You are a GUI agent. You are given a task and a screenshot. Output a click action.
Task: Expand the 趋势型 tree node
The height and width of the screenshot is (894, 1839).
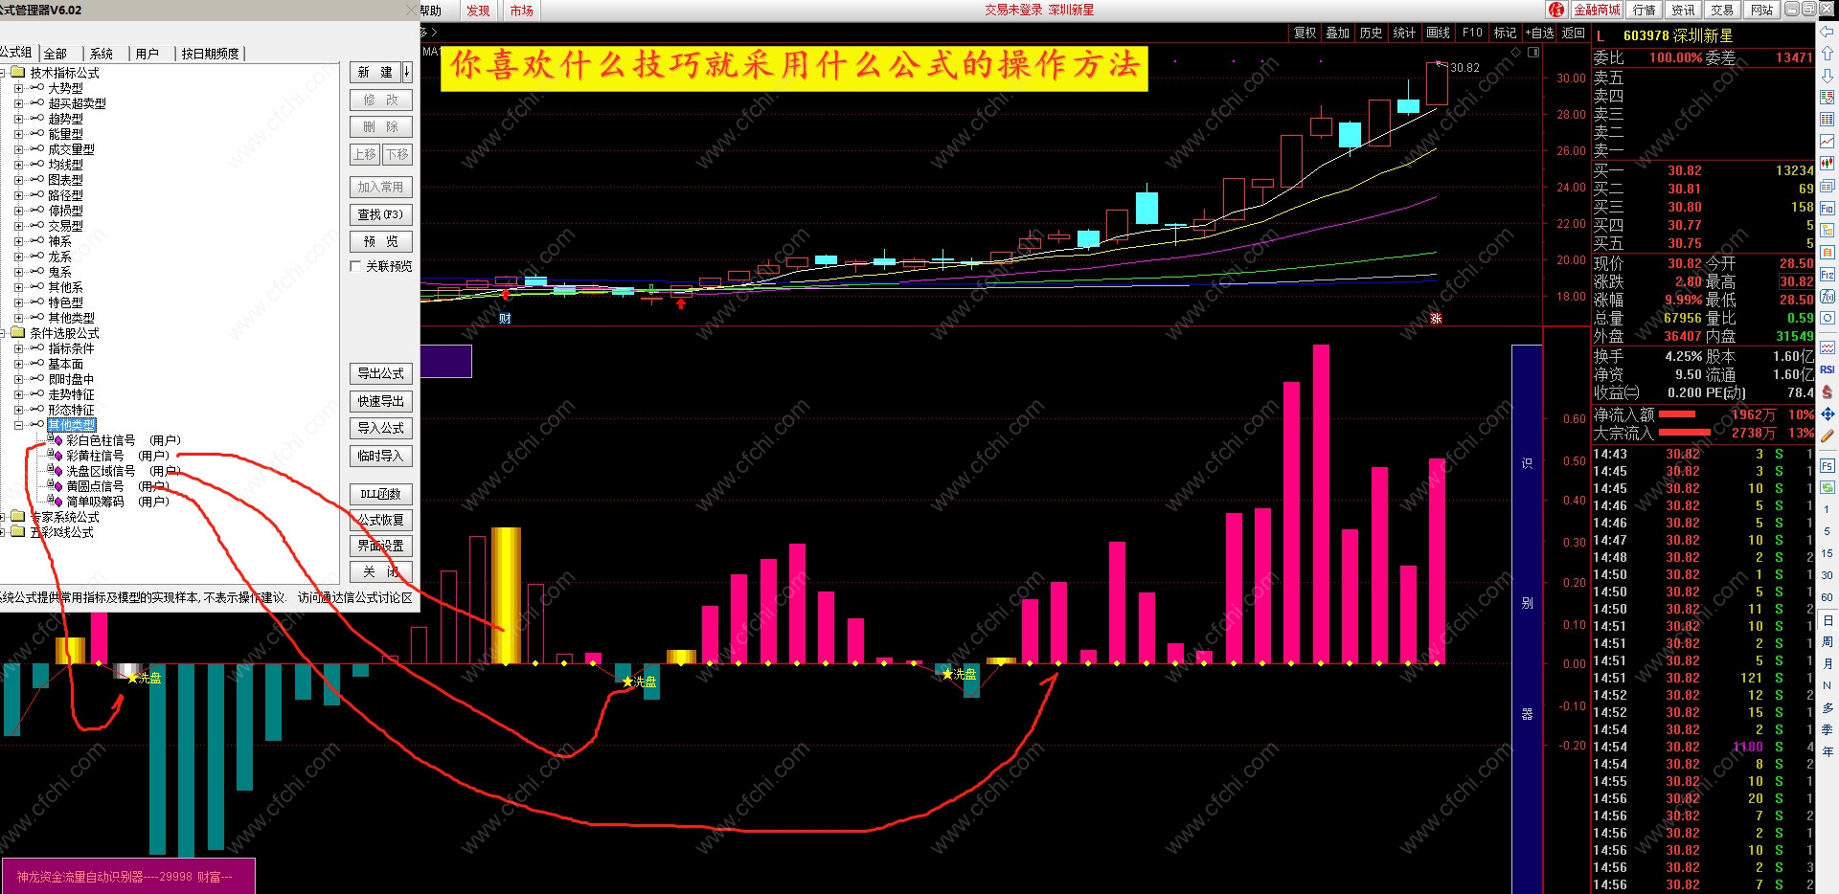[18, 119]
